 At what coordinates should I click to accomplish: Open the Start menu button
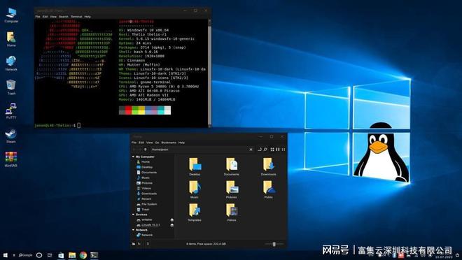point(5,255)
